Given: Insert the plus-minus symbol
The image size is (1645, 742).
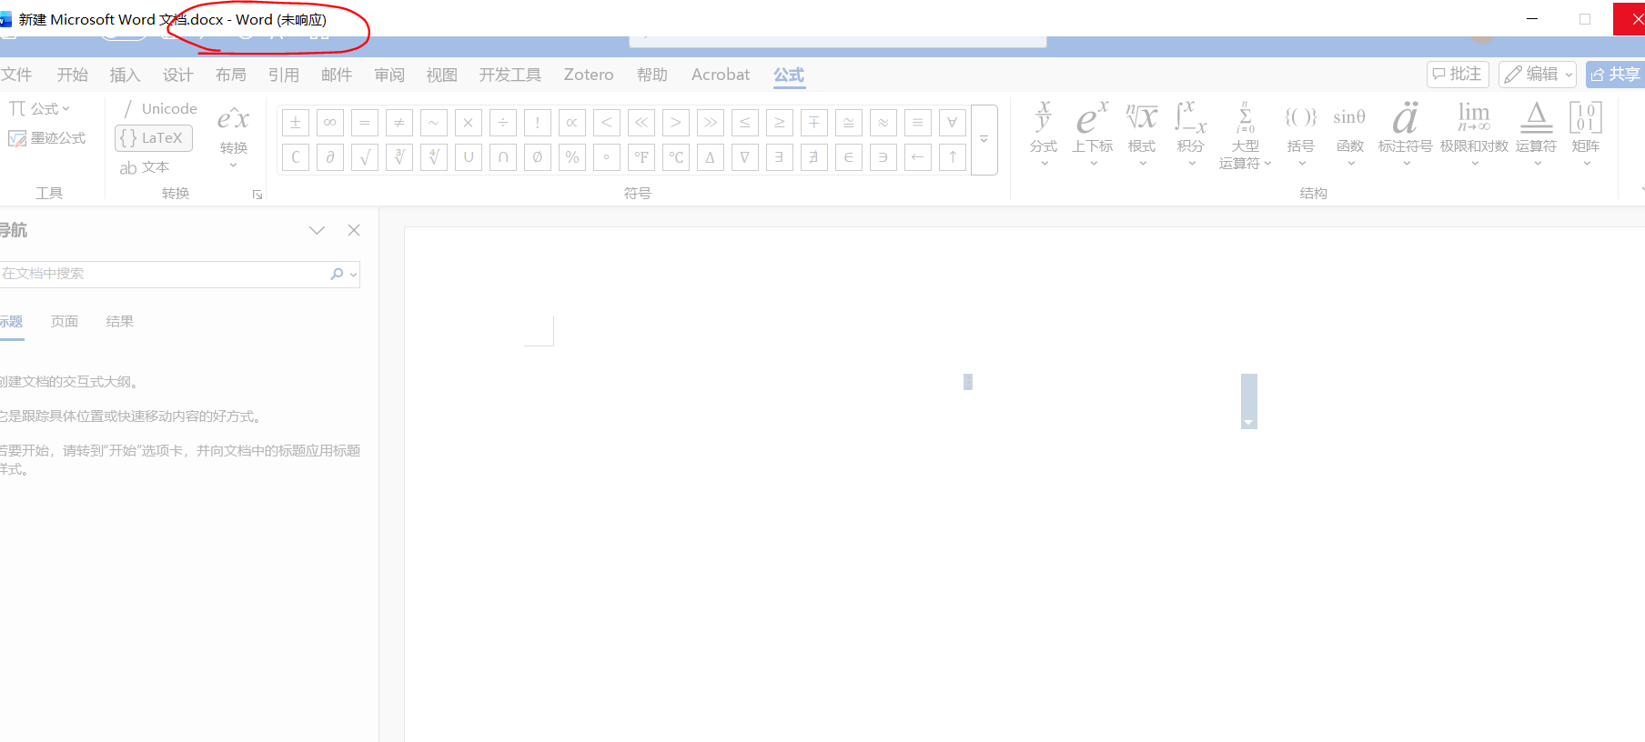Looking at the screenshot, I should 296,122.
